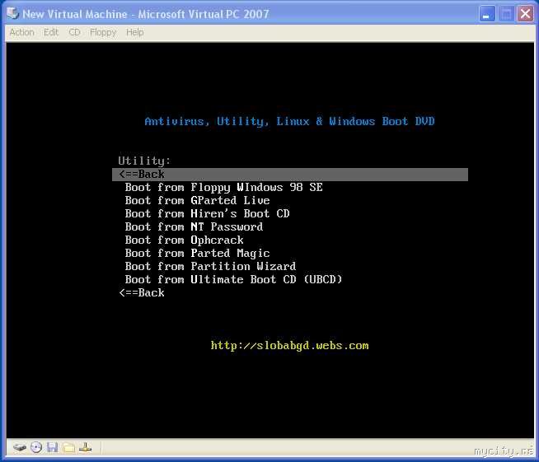
Task: Select Boot from Ultimate Boot CD (UBCD)
Action: 234,279
